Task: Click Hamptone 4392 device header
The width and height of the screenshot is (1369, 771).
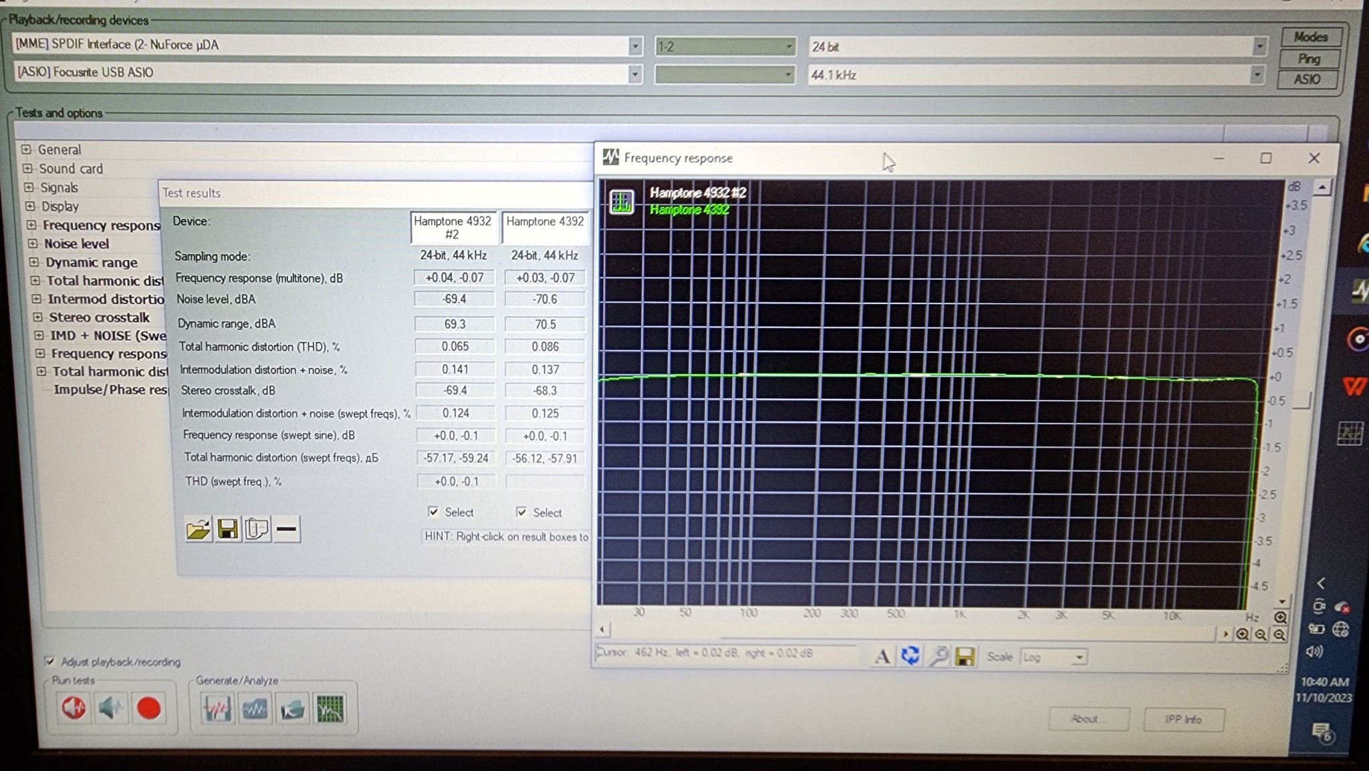Action: click(545, 228)
